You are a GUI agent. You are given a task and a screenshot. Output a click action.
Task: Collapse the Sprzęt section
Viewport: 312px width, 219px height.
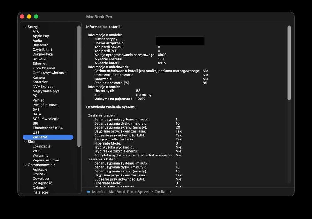[x=25, y=27]
